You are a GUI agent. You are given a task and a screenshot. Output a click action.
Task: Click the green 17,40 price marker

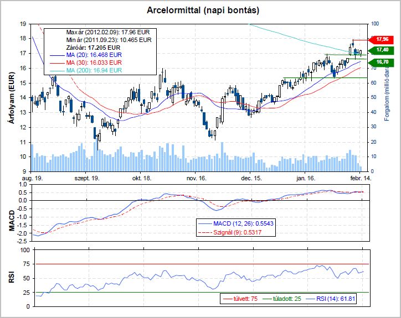(x=381, y=50)
